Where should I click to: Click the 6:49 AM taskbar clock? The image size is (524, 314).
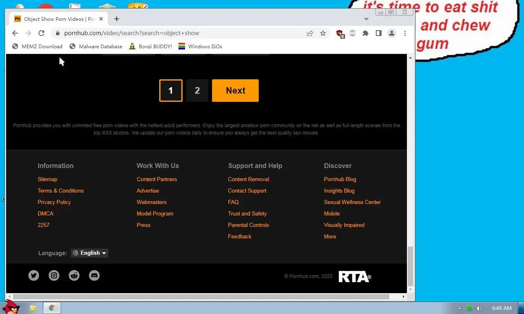[x=501, y=308]
